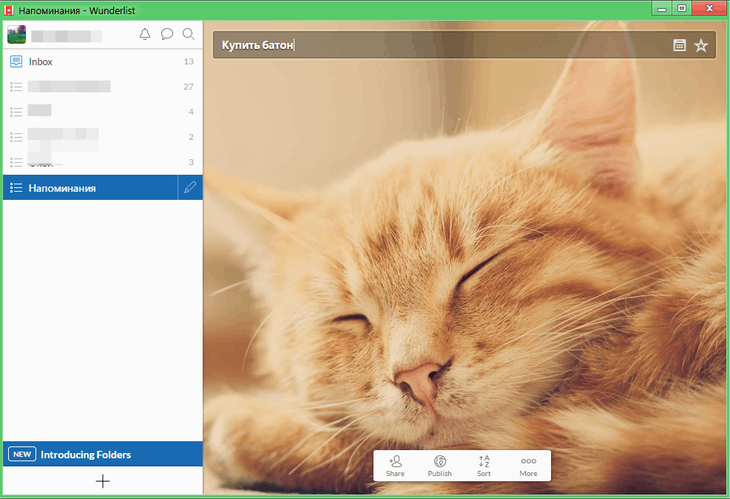Open the Sort options menu

(484, 466)
